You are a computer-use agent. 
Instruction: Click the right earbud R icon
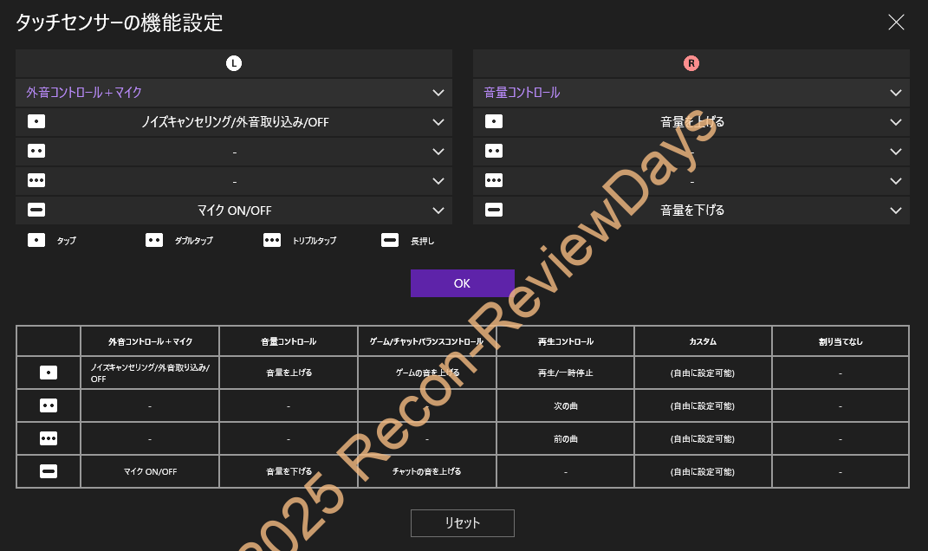coord(691,63)
